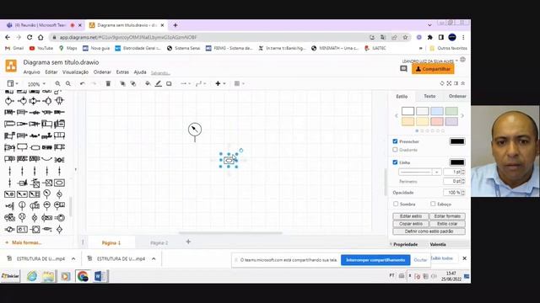The width and height of the screenshot is (540, 303).
Task: Select the light blue style preset swatch
Action: (437, 111)
